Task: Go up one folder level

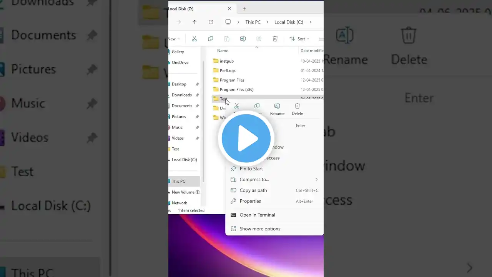Action: coord(194,22)
